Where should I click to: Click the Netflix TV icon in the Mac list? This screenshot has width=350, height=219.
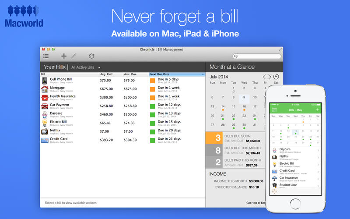tap(45, 132)
